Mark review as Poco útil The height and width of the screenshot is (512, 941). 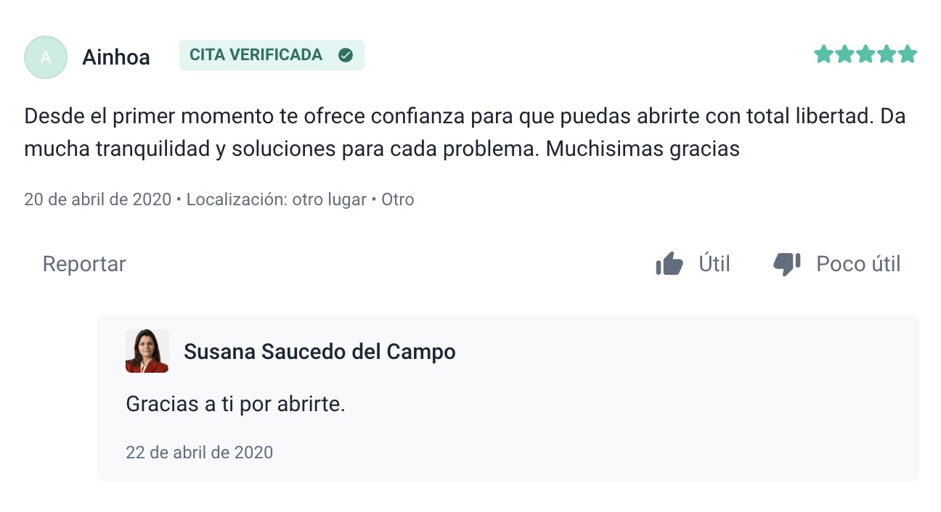coord(858,264)
